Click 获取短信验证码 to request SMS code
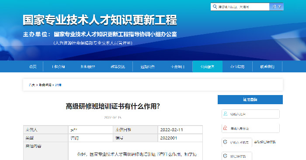Screen dimensions: 306x160 (264, 142)
